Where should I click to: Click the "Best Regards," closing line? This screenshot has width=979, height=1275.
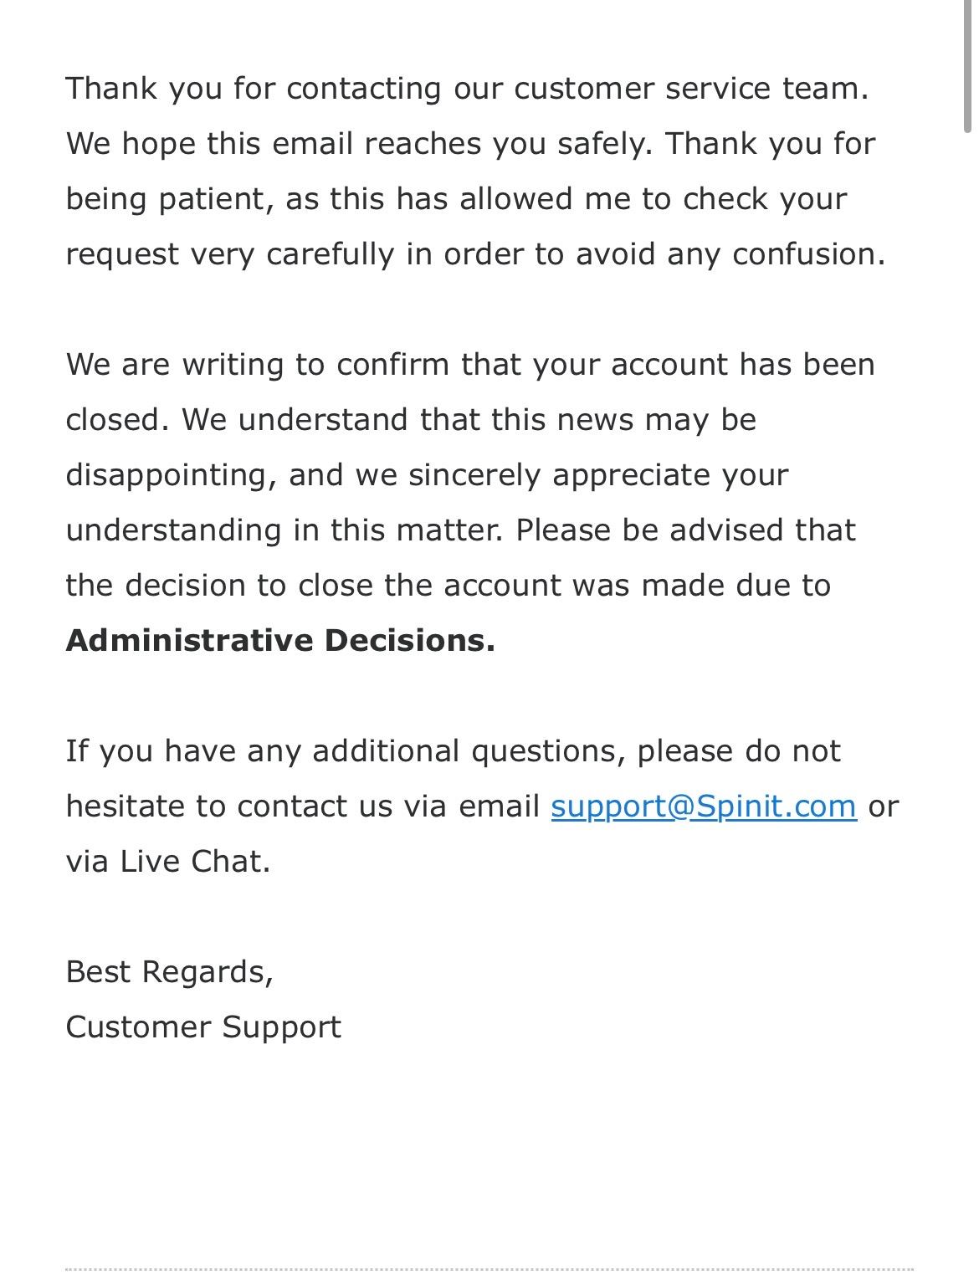pos(169,972)
